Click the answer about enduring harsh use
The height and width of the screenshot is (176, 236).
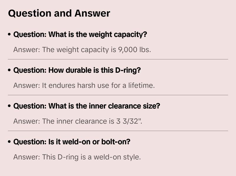coord(84,85)
